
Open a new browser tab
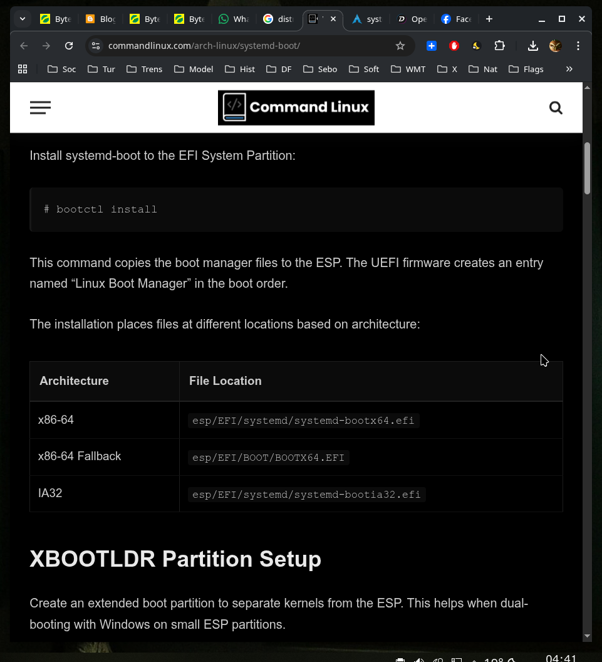(x=489, y=19)
